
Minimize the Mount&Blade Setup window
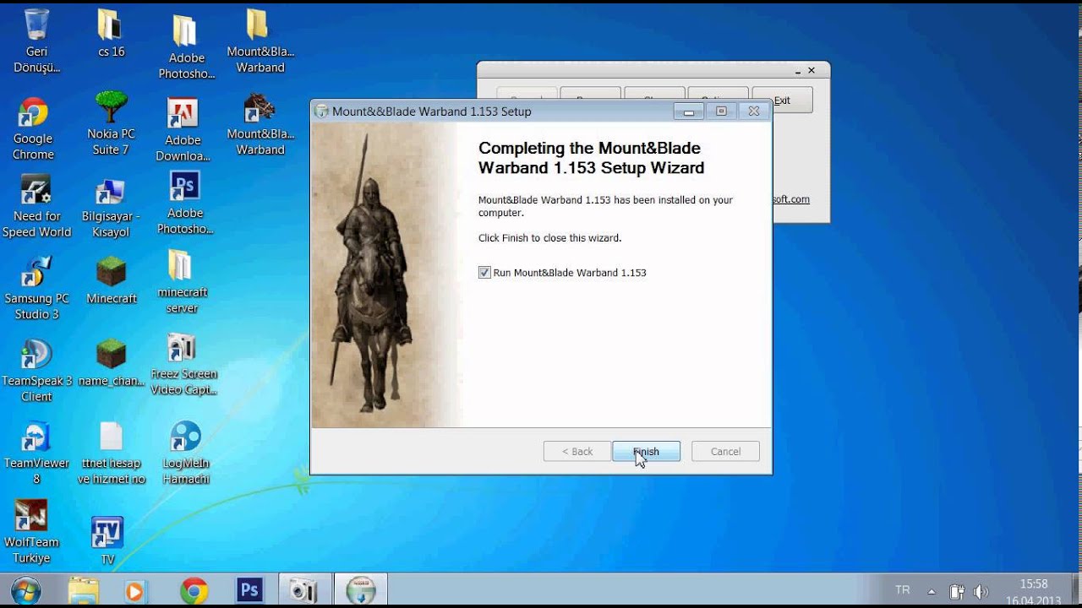(x=689, y=111)
